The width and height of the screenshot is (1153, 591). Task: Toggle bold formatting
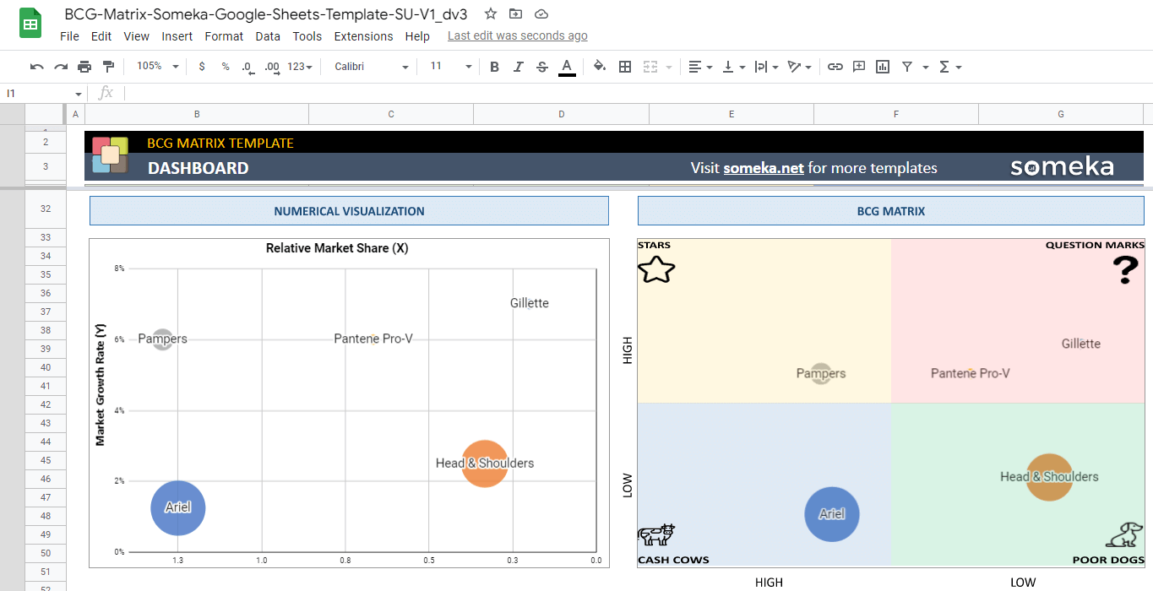point(495,67)
